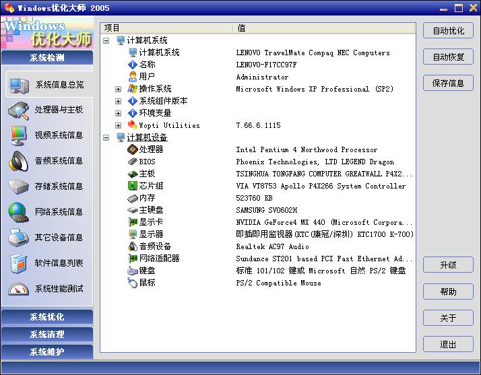
Task: Open 系统信息总览 computer icon in sidebar
Action: (19, 86)
